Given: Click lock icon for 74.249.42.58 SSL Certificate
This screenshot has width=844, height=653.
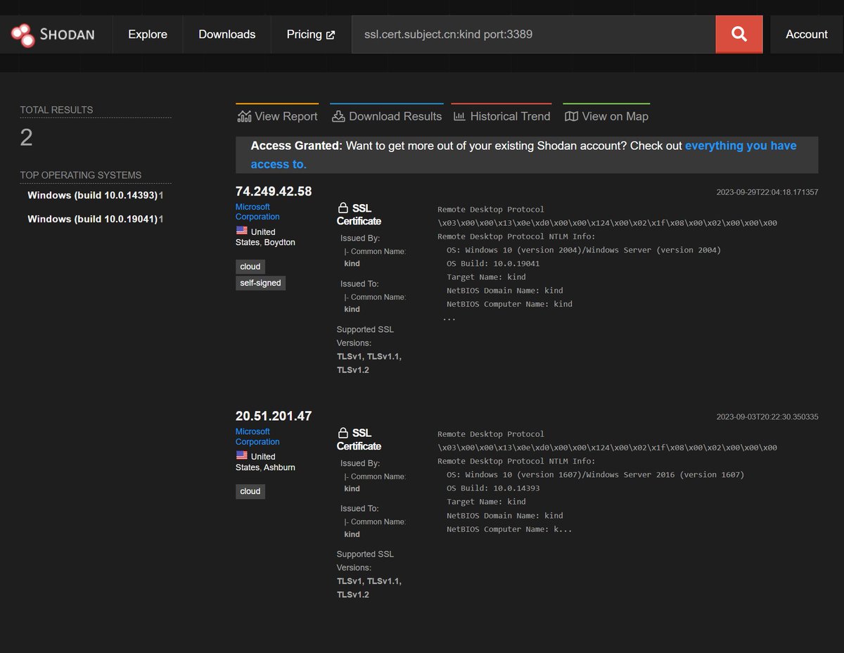Looking at the screenshot, I should tap(343, 208).
